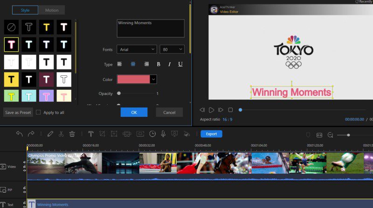Screen dimensions: 373x208
Task: Zoom out the timeline with minus magnifier
Action: 330,135
